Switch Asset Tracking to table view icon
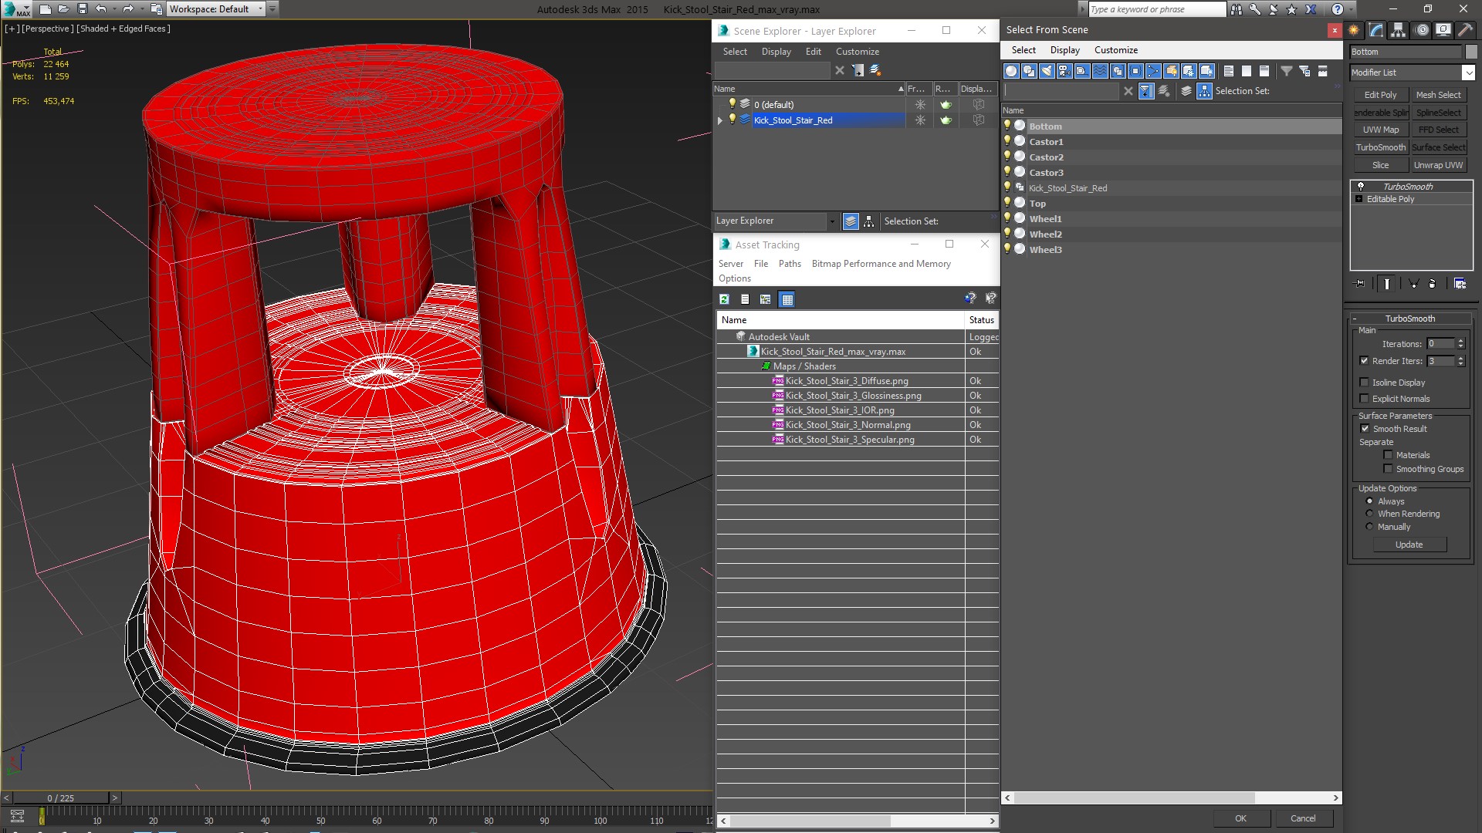 pos(787,299)
